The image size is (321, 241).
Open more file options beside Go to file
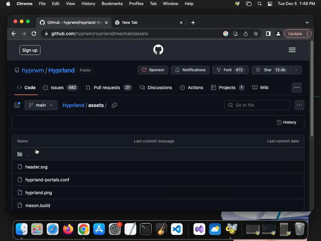pyautogui.click(x=299, y=105)
